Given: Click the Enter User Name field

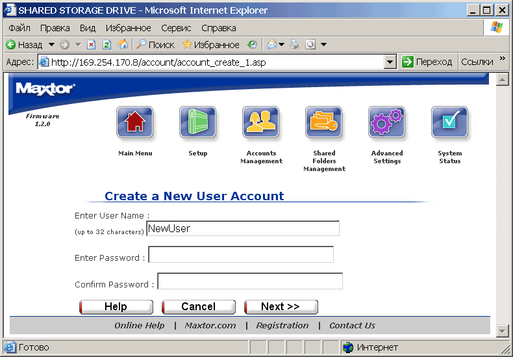Looking at the screenshot, I should coord(243,229).
